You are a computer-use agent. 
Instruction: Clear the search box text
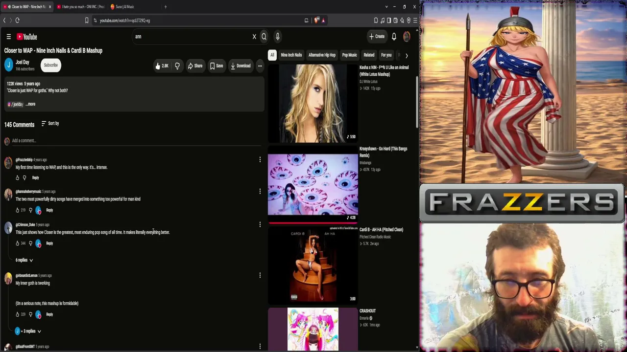click(x=254, y=37)
